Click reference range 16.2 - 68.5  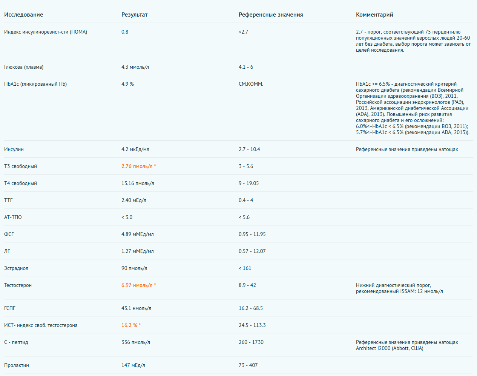tap(251, 308)
